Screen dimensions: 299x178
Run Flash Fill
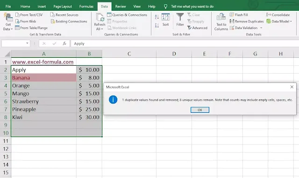point(239,15)
